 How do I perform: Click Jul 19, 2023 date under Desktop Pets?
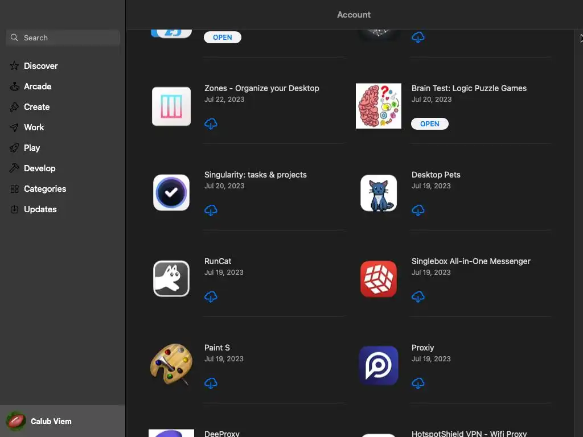[x=431, y=186]
